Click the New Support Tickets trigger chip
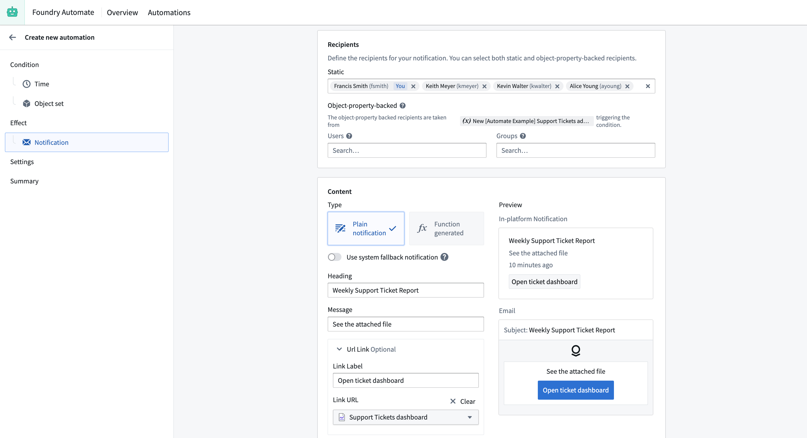This screenshot has width=807, height=438. click(526, 121)
